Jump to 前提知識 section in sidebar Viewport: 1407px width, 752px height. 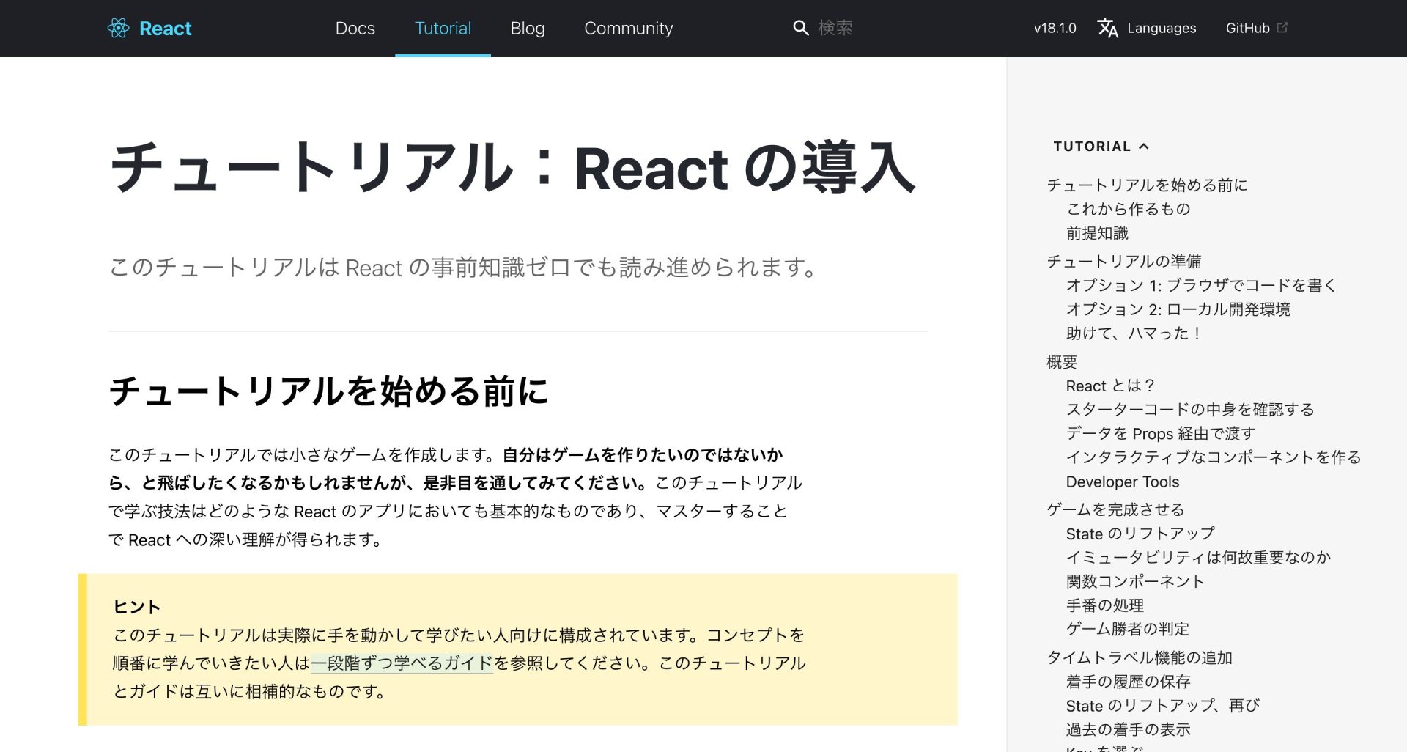[1097, 233]
